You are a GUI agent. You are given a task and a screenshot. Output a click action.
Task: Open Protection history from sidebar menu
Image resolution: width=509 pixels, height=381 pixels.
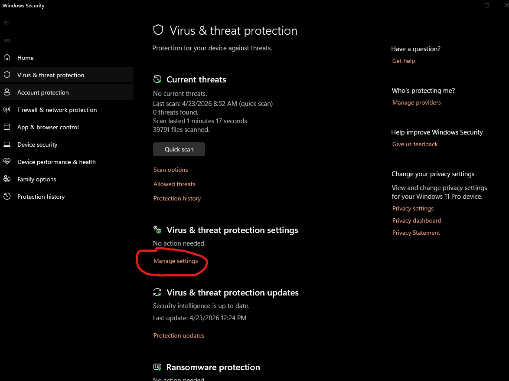point(41,197)
